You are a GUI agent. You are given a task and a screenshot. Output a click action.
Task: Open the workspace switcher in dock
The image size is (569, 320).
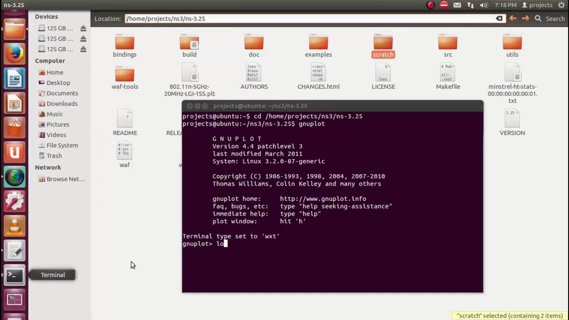tap(14, 300)
